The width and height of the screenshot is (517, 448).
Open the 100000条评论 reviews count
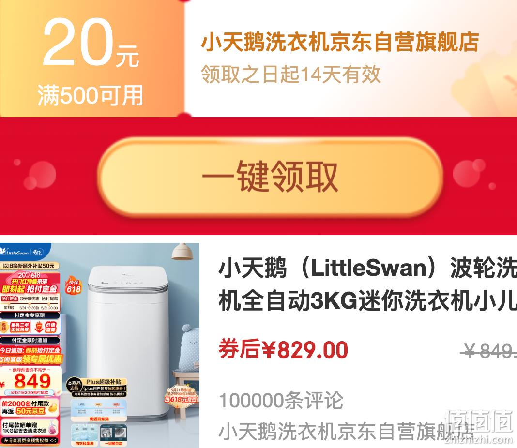281,401
